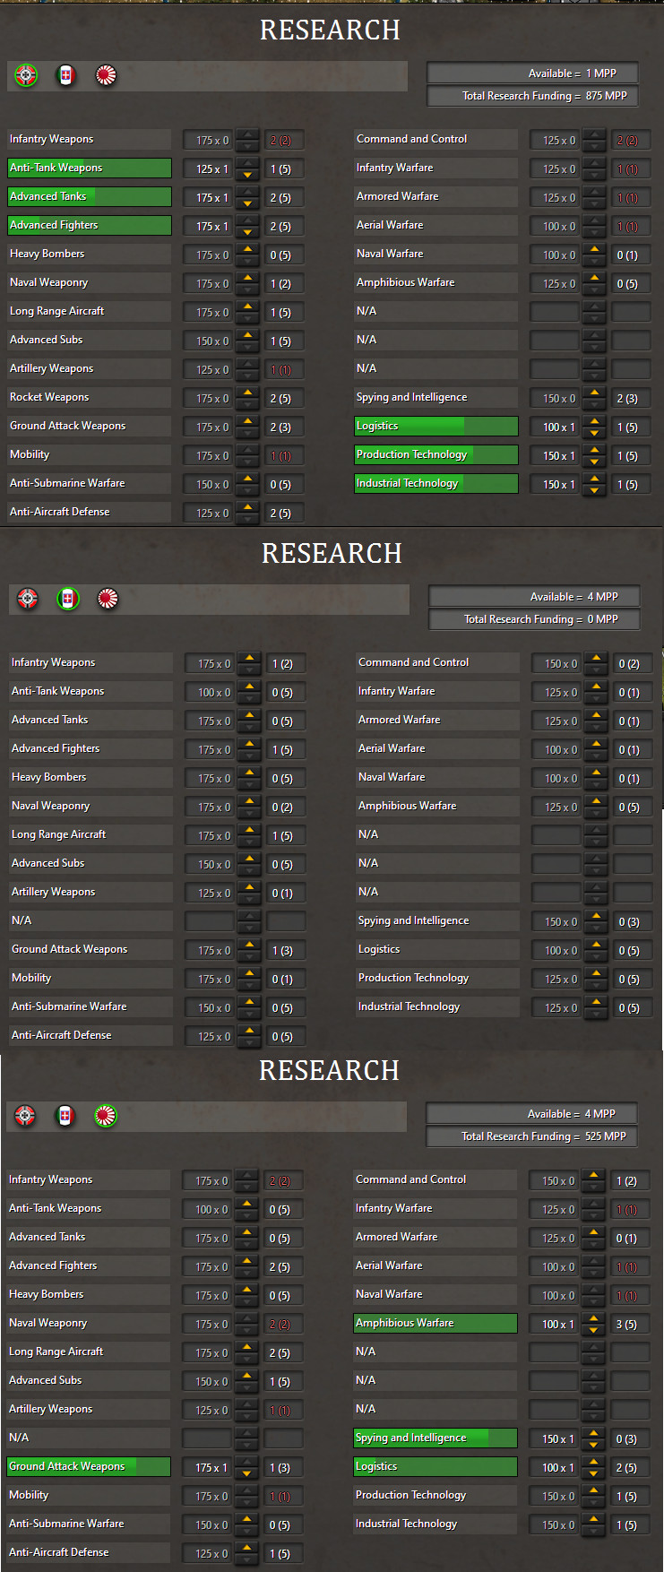The width and height of the screenshot is (664, 1572).
Task: Decrease Production Technology funding in the 875 MPP panel
Action: [x=595, y=462]
